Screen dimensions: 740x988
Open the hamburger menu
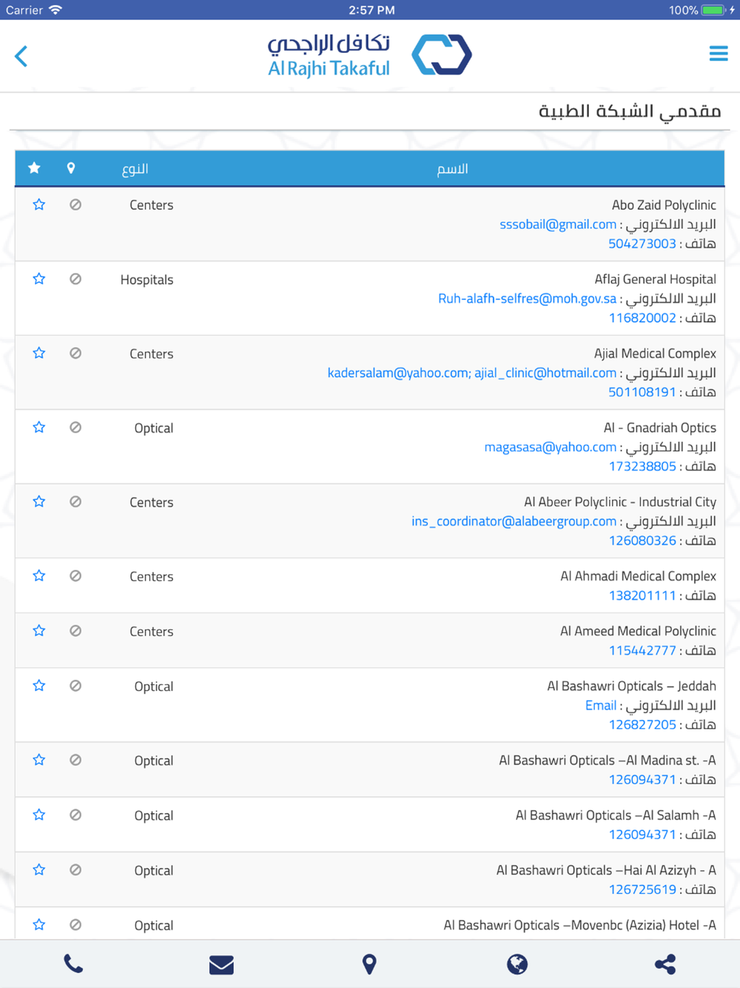tap(719, 54)
